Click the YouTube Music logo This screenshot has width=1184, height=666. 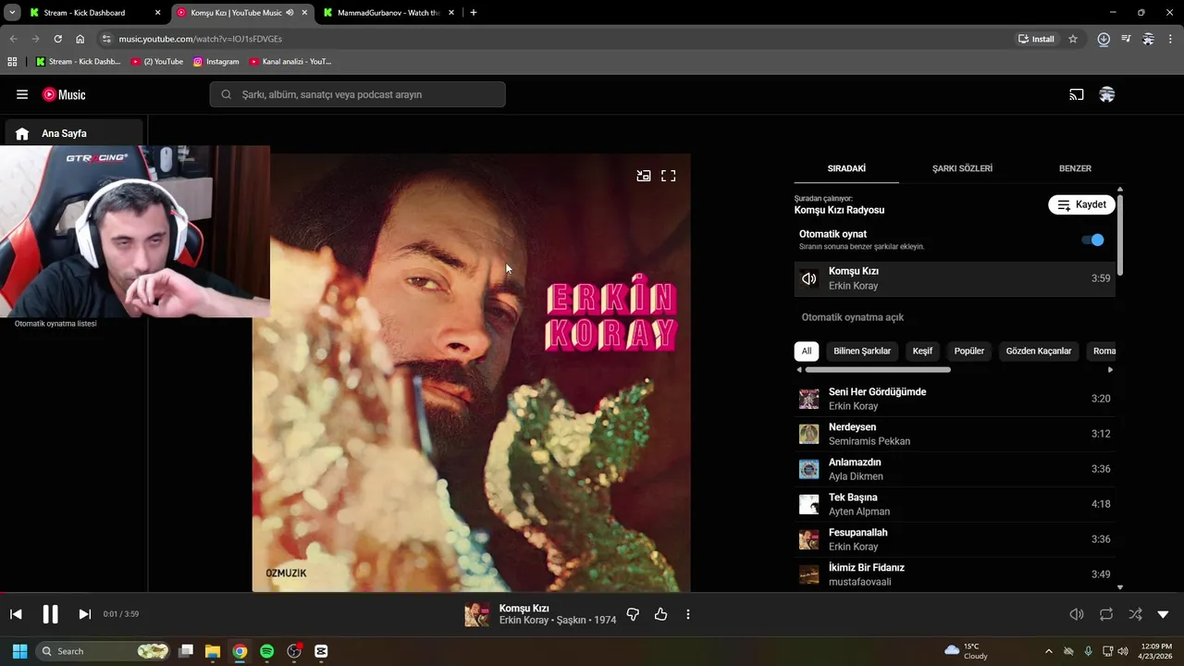64,94
